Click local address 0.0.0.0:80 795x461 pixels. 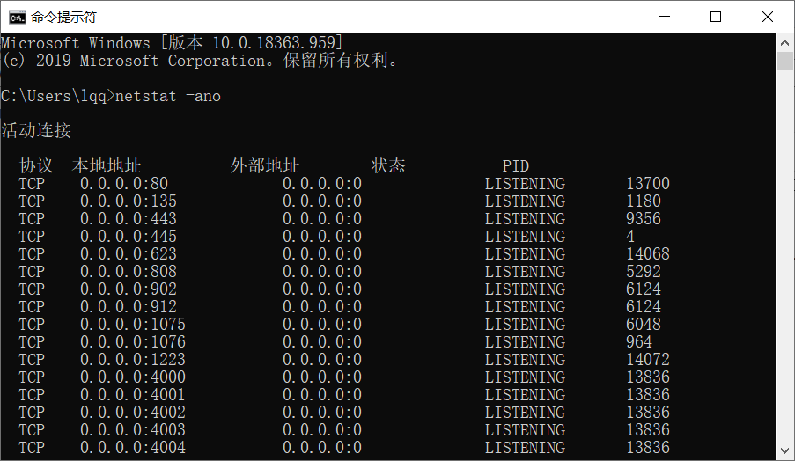[x=124, y=183]
